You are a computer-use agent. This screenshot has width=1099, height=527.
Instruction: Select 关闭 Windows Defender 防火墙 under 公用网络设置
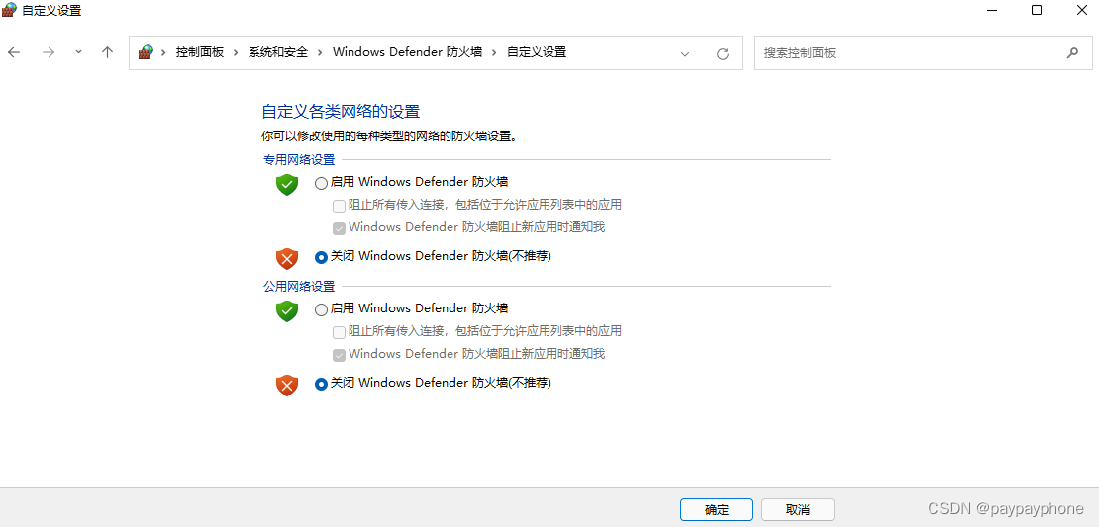tap(321, 385)
